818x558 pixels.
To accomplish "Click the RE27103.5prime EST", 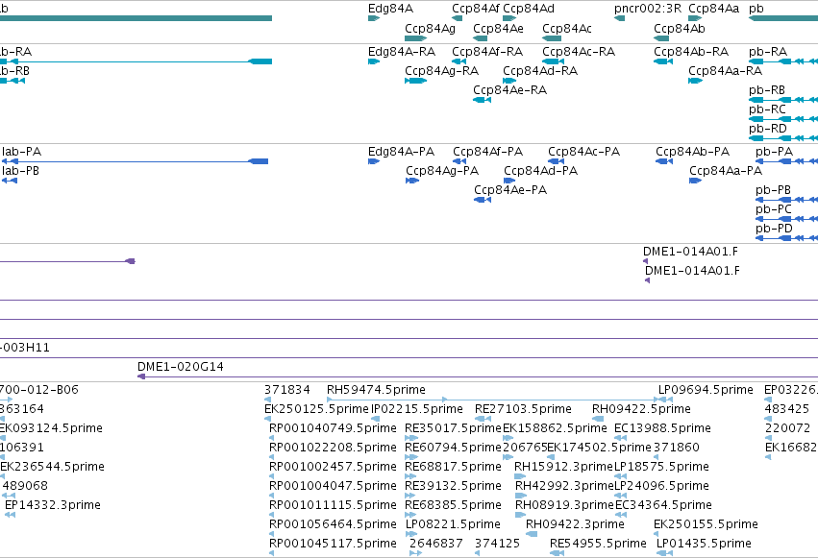I will pos(483,419).
